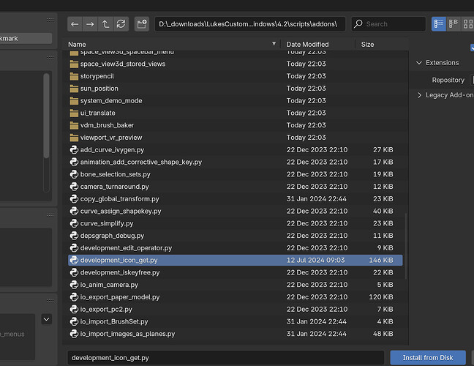Click the 120 KiB size value
Viewport: 474px width, 366px height.
[x=381, y=297]
